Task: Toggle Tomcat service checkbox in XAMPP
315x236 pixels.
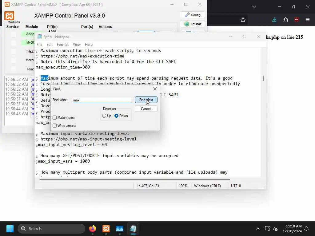Action: [14, 69]
